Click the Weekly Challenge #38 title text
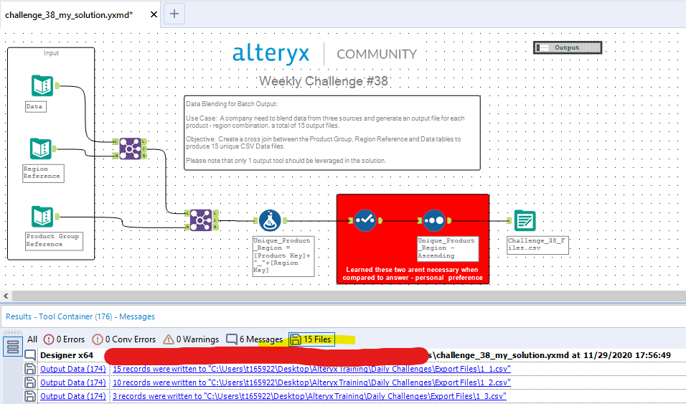The width and height of the screenshot is (686, 404). 324,81
